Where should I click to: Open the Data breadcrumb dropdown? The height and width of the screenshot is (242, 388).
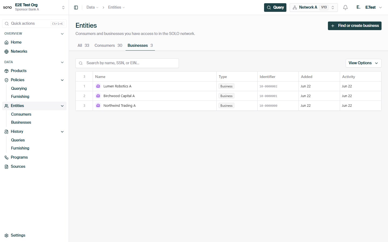pyautogui.click(x=92, y=7)
